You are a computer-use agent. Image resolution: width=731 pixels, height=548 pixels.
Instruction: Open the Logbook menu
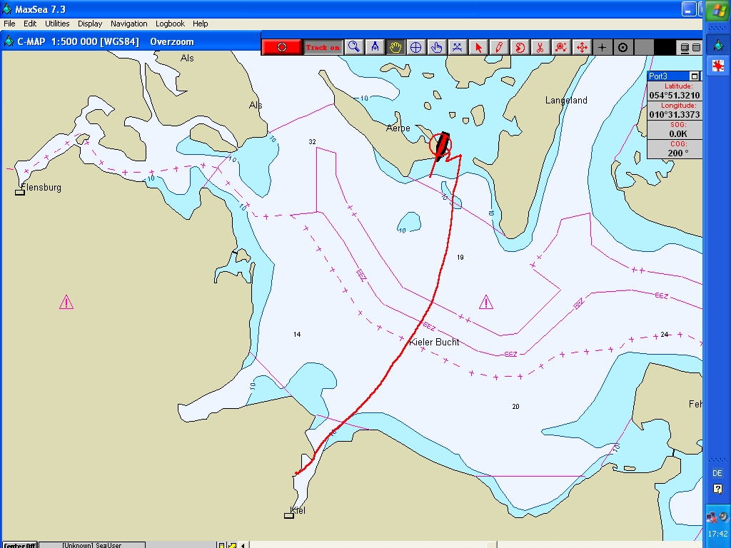(170, 24)
